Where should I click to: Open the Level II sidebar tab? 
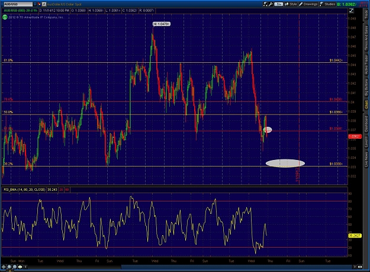pyautogui.click(x=366, y=142)
